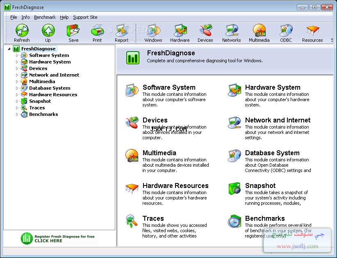Open the Snapshot heading link
The width and height of the screenshot is (337, 258).
coord(260,186)
